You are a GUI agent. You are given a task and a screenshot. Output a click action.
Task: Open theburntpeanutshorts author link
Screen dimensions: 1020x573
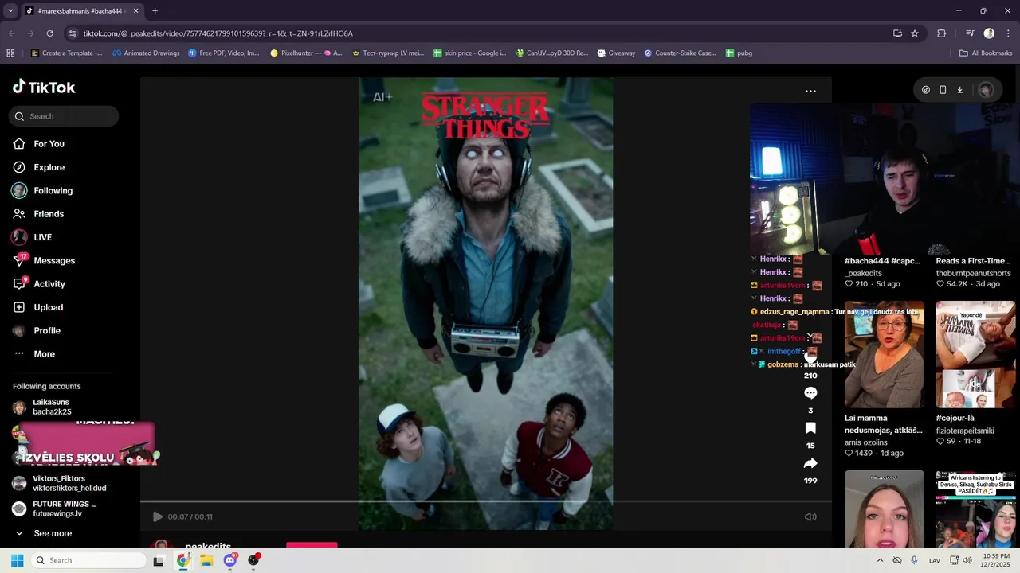[x=973, y=273]
